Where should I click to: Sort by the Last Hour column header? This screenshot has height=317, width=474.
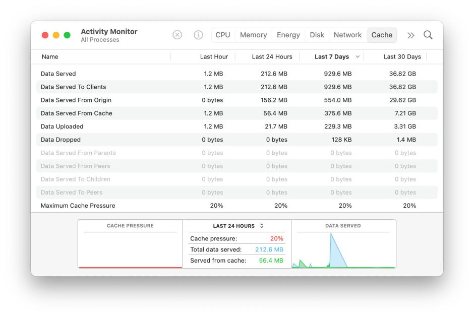point(214,57)
